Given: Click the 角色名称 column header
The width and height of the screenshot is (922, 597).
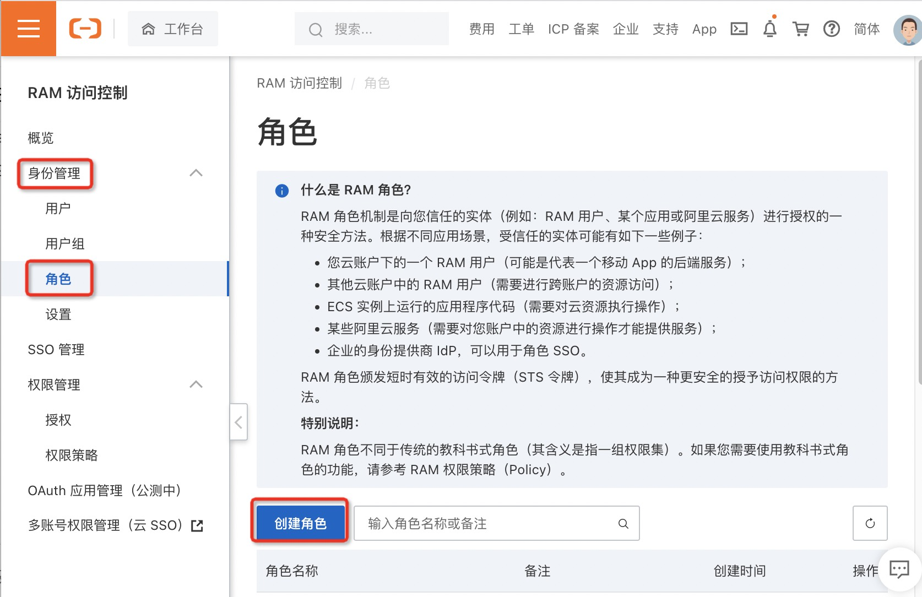Looking at the screenshot, I should point(292,571).
